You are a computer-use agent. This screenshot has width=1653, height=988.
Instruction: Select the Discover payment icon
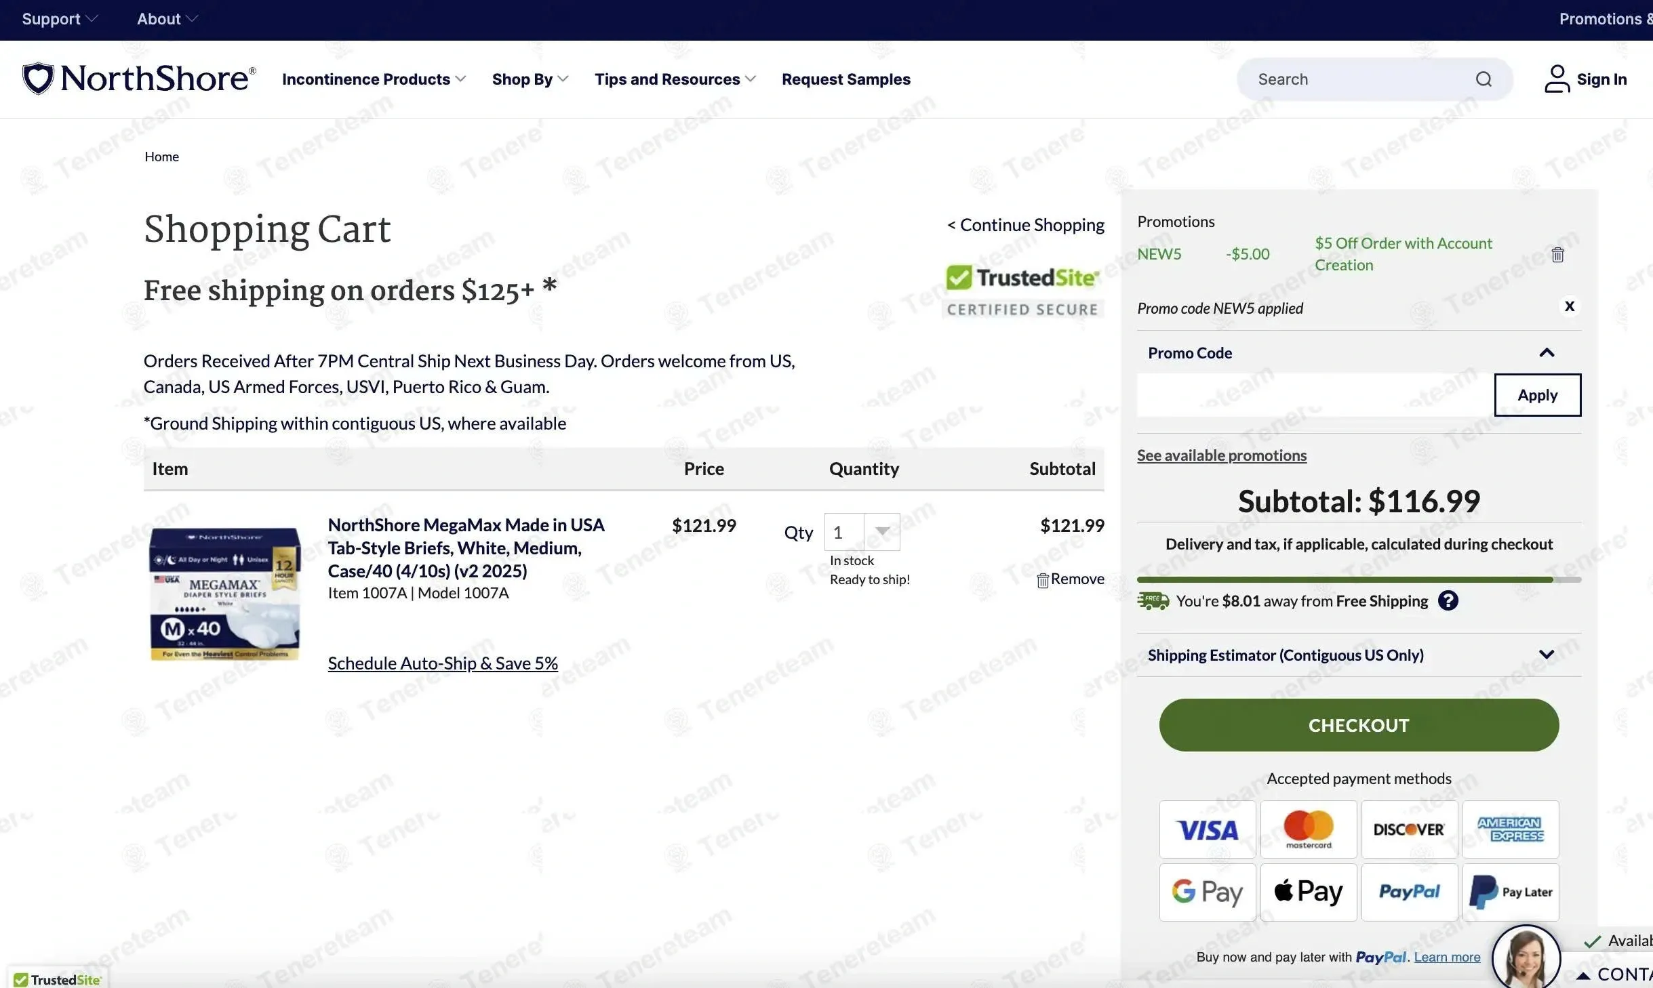click(1409, 829)
